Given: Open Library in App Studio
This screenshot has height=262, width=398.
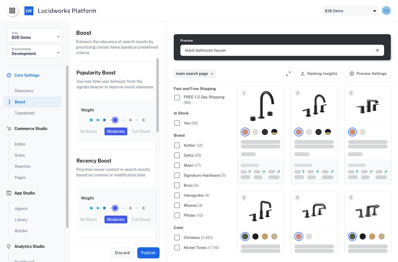Looking at the screenshot, I should click(x=21, y=220).
